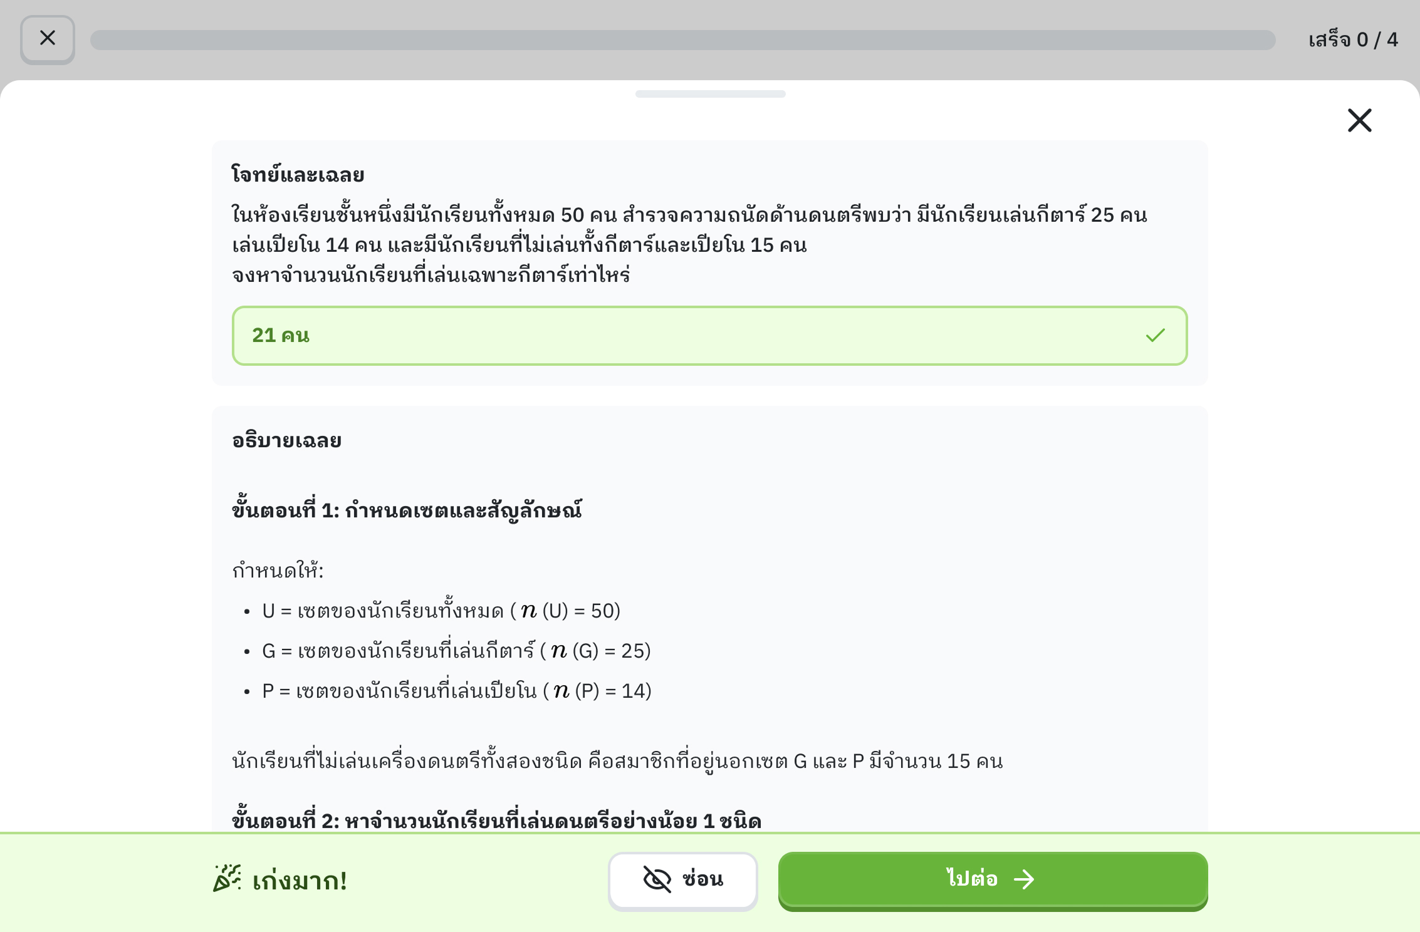Click the เสร็จ 0 / 4 progress counter

pyautogui.click(x=1353, y=40)
